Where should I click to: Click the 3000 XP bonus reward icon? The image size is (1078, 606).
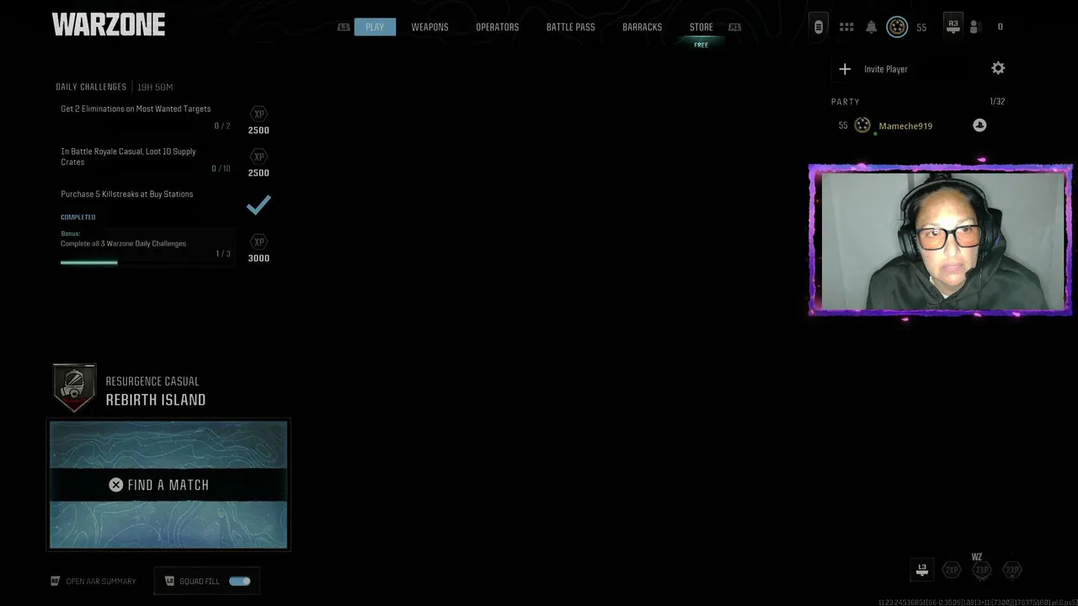tap(259, 242)
